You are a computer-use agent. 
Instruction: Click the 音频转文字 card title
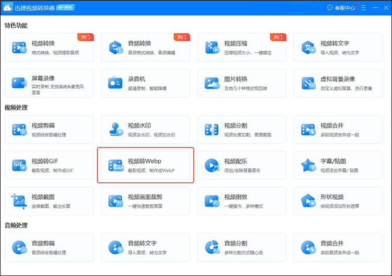[142, 243]
